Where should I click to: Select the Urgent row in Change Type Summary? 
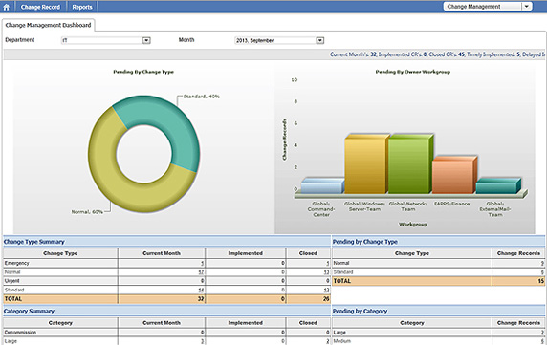tap(166, 281)
